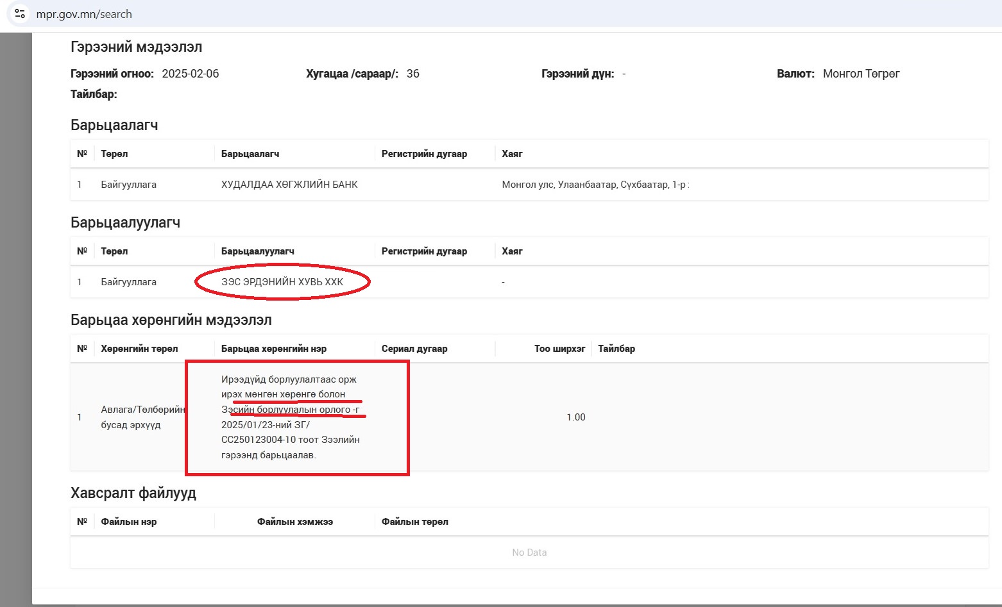Click the Тайлбар column header in collateral table
The height and width of the screenshot is (607, 1002).
pyautogui.click(x=616, y=349)
